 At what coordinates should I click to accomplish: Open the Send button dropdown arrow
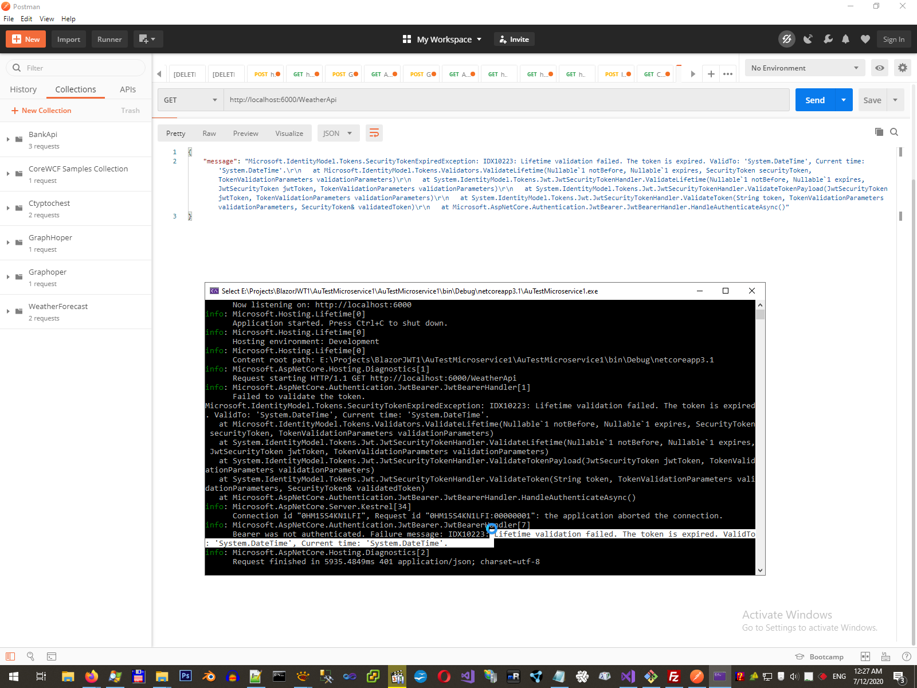[x=844, y=100]
